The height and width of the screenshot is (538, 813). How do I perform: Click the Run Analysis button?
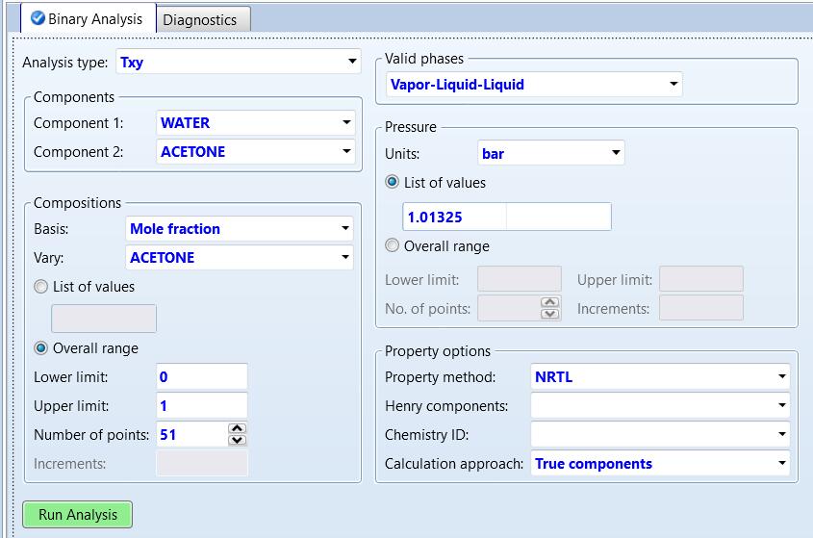77,515
